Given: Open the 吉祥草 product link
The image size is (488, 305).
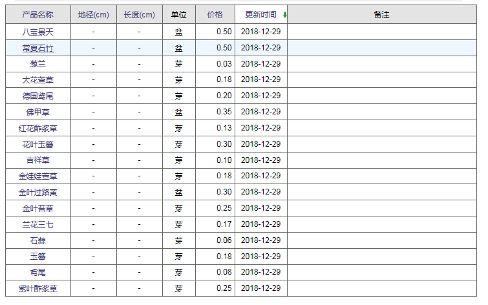Looking at the screenshot, I should 37,160.
